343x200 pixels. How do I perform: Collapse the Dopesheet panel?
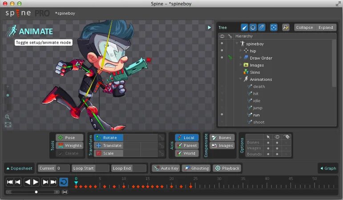[19, 168]
